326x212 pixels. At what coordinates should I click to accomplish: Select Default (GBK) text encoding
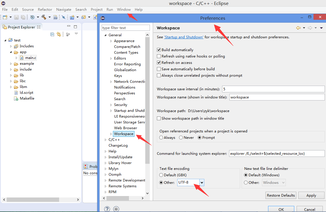(x=161, y=175)
